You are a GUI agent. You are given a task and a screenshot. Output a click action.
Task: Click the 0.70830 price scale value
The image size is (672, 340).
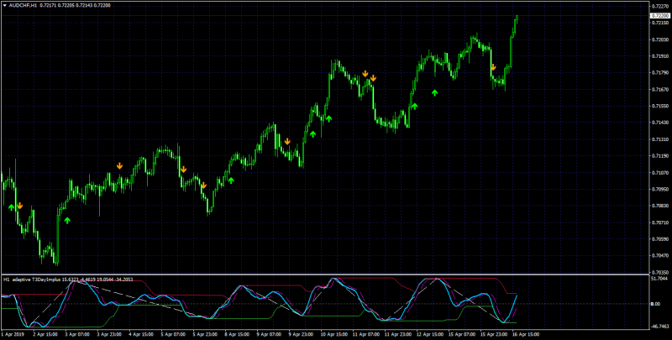[x=660, y=206]
